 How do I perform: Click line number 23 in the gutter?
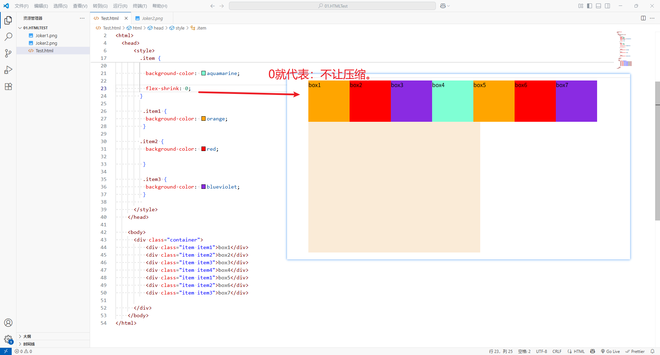103,88
